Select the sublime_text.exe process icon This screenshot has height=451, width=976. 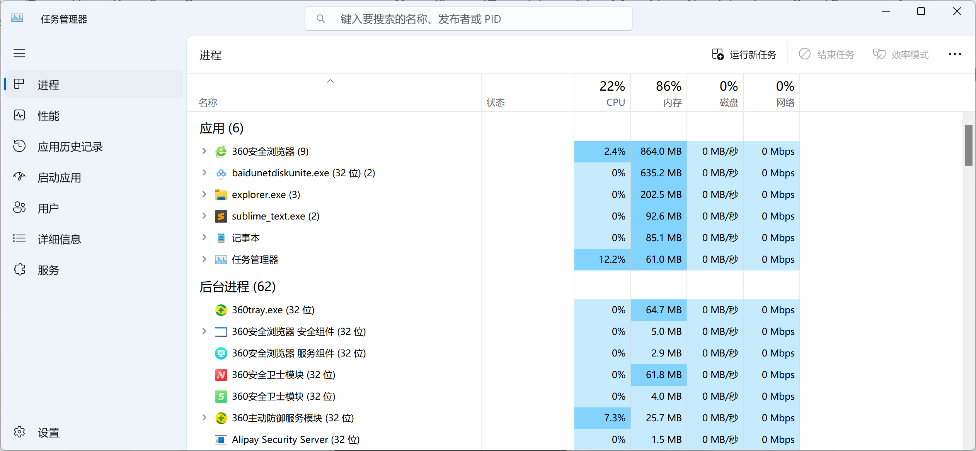pos(221,216)
